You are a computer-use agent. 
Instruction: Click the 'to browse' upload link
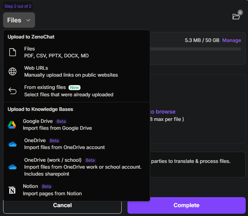point(163,112)
